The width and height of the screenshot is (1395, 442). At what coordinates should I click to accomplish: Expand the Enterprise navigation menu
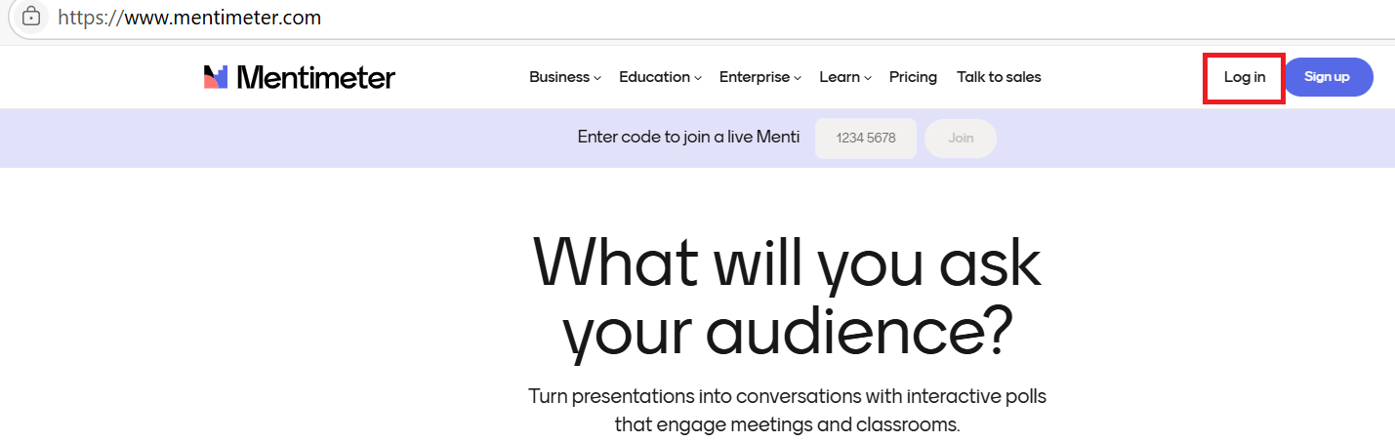(x=754, y=77)
